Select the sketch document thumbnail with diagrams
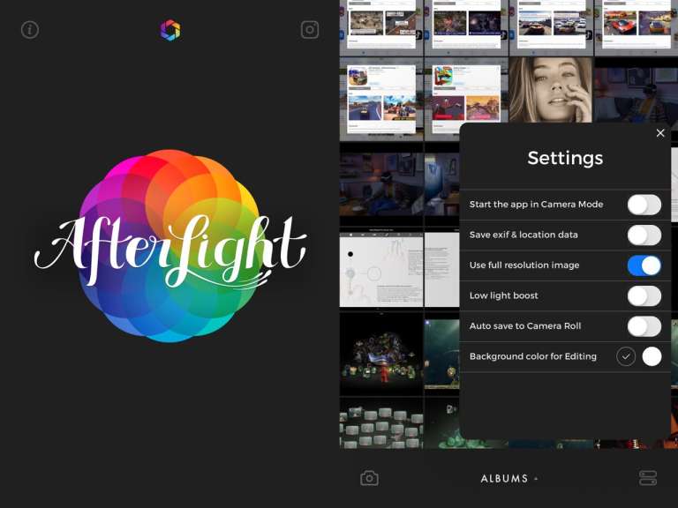 (380, 270)
